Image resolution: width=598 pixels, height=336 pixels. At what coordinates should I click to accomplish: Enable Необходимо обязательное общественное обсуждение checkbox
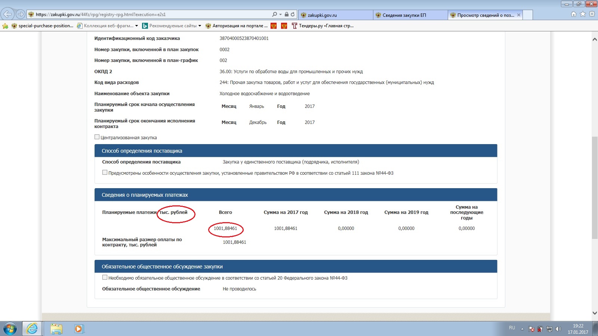105,277
